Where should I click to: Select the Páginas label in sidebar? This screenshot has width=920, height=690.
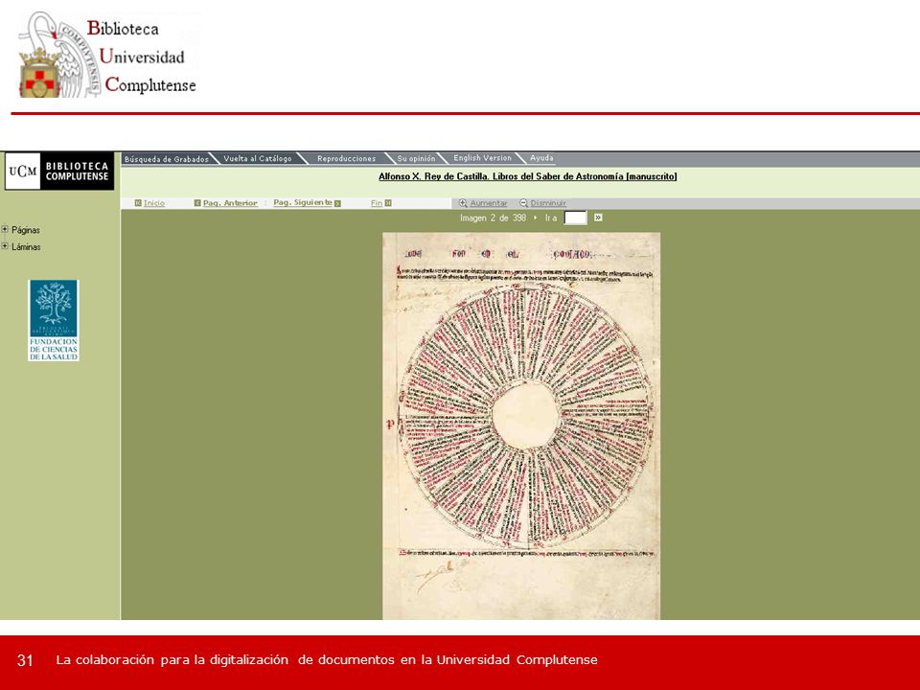coord(26,230)
